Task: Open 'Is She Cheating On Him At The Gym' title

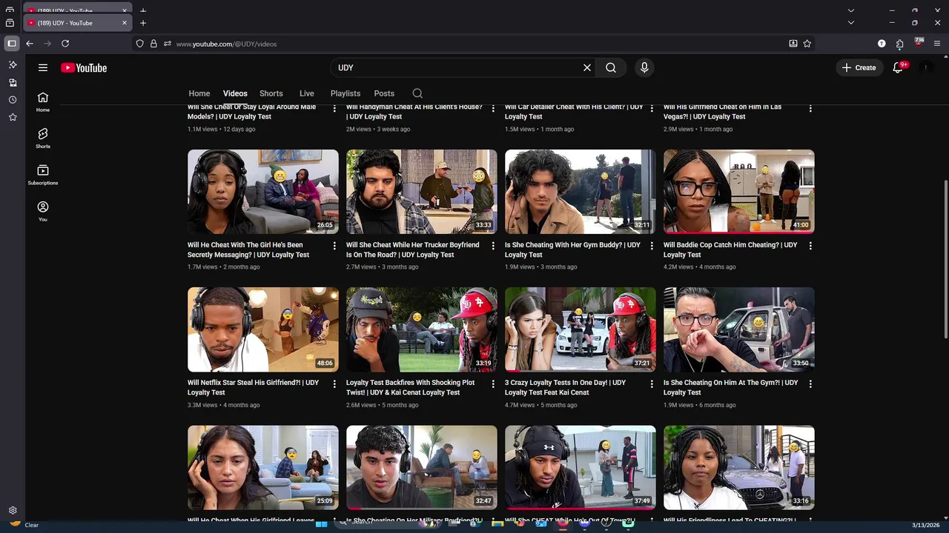Action: point(731,387)
